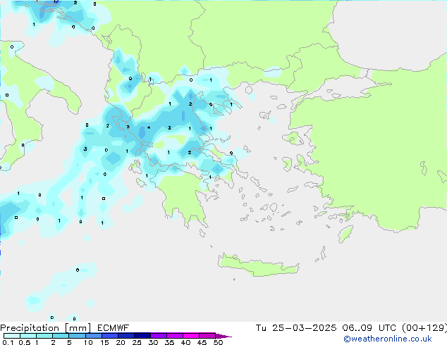Click the "30" legend scale label
447x345 pixels.
153,342
